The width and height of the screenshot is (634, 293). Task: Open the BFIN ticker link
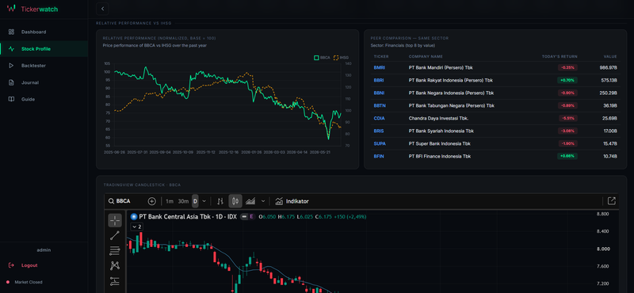pyautogui.click(x=379, y=157)
